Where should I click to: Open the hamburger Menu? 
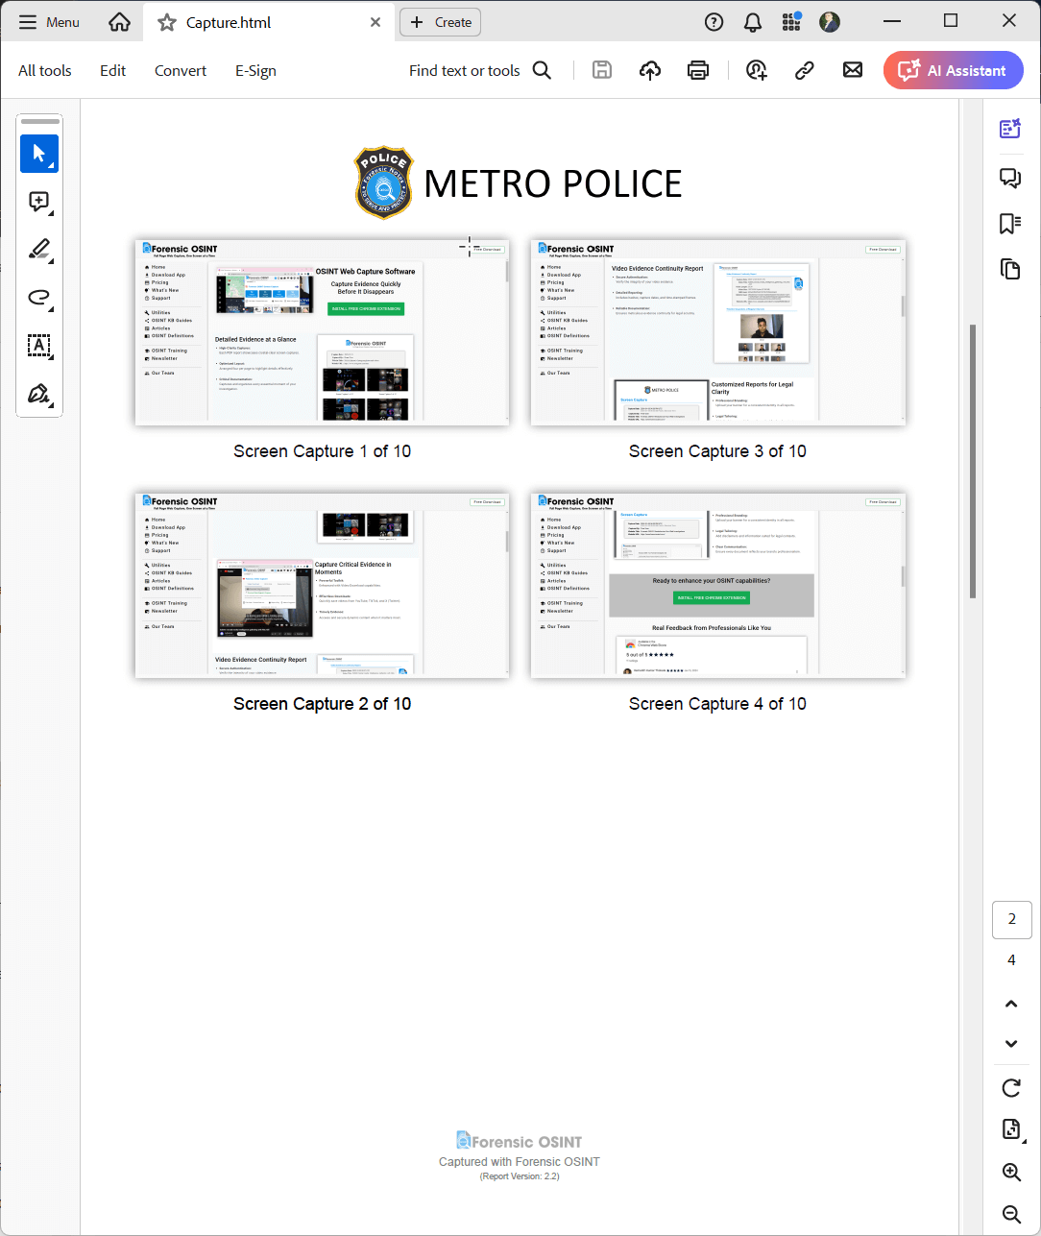[49, 22]
